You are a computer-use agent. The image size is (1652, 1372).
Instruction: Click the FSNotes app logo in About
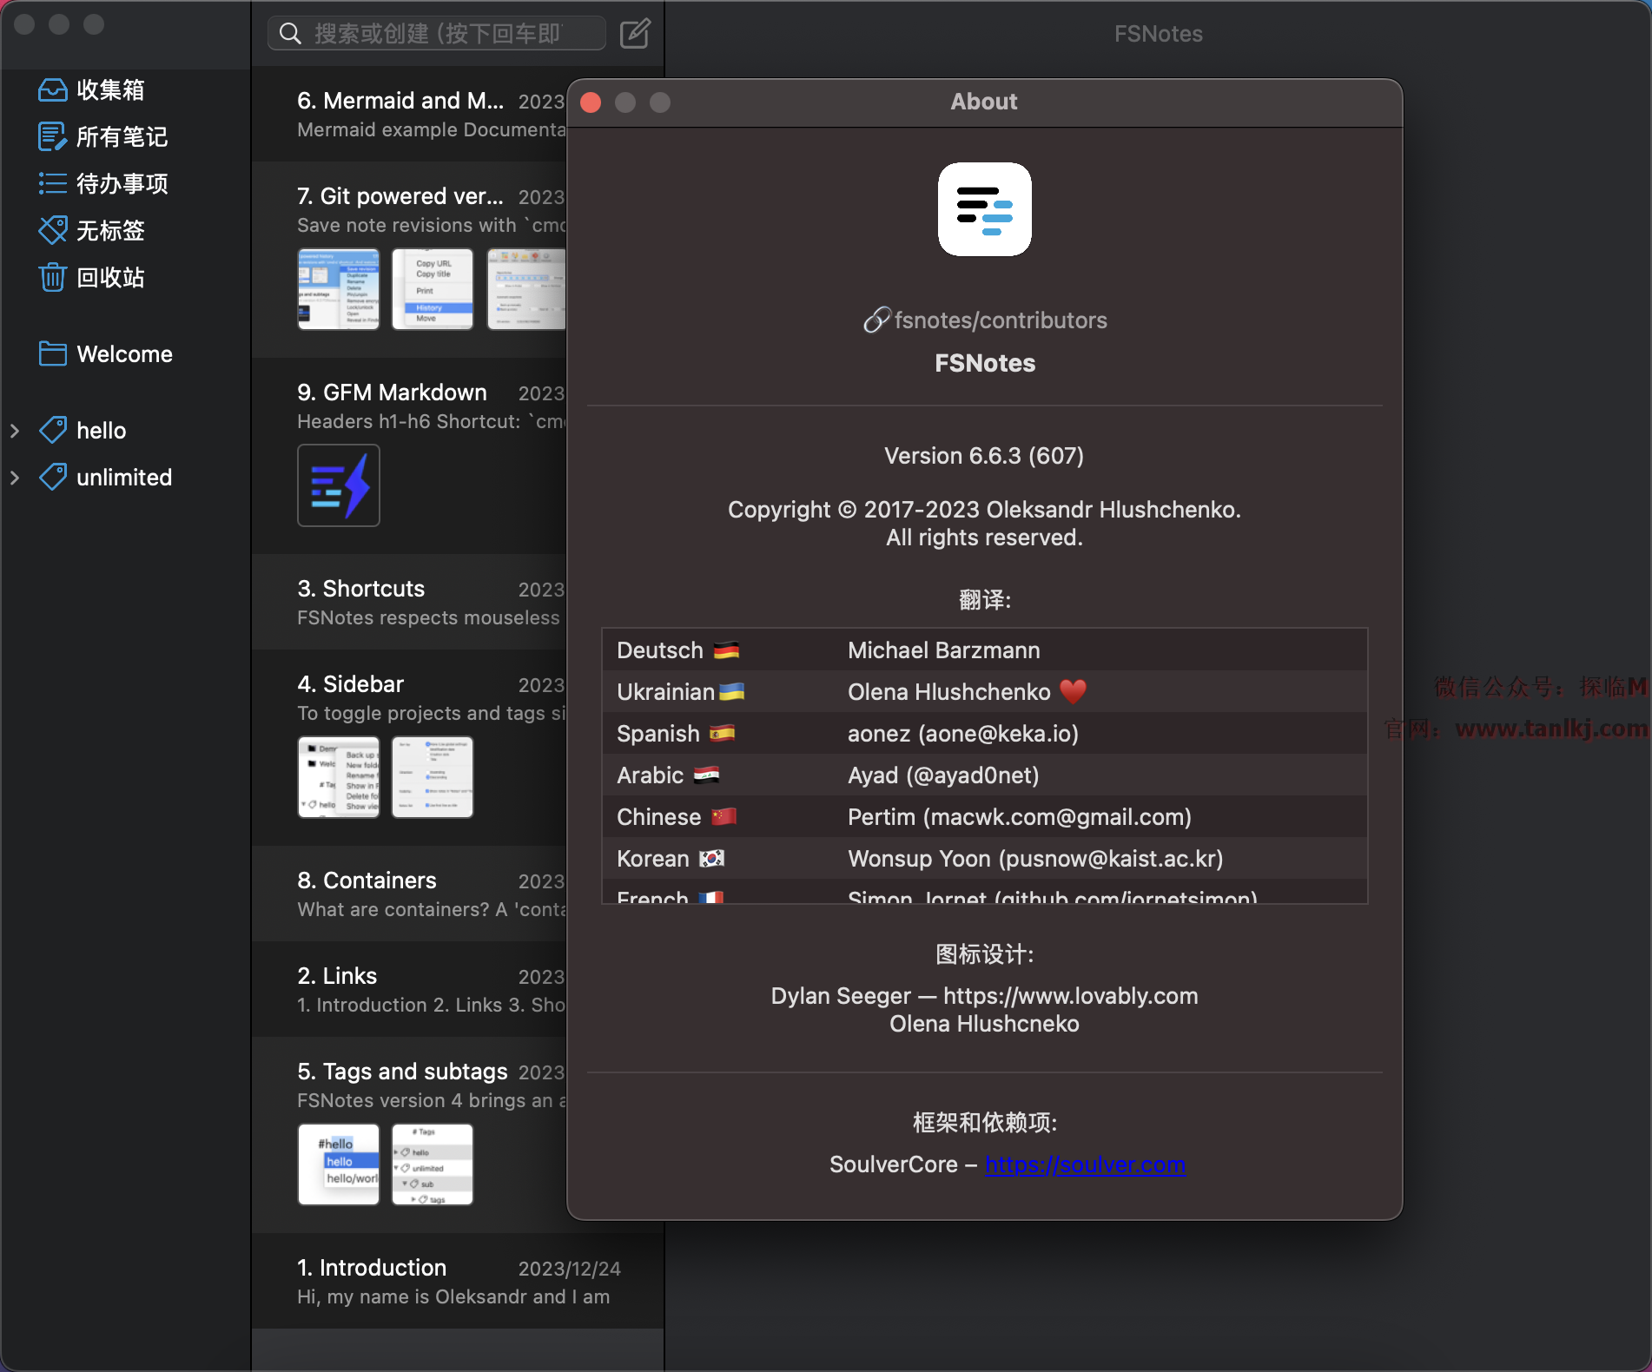point(984,209)
